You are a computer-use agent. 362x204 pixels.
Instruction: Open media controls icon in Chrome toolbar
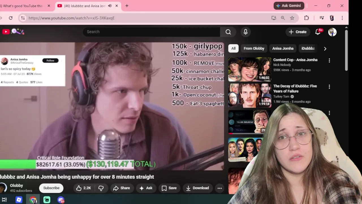coord(322,18)
